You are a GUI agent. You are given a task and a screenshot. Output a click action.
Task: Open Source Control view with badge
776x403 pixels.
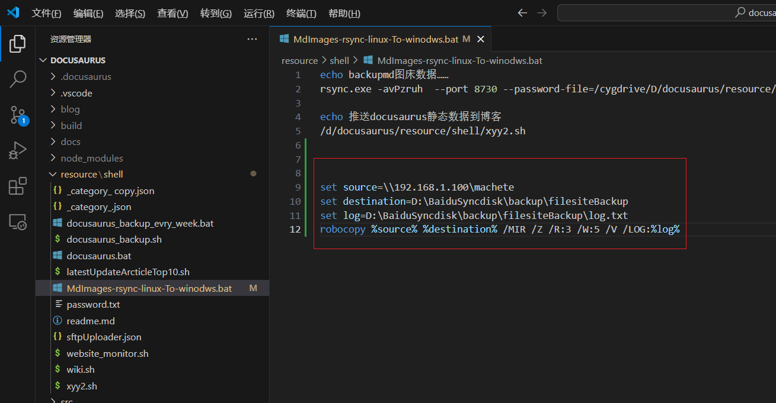click(x=18, y=115)
